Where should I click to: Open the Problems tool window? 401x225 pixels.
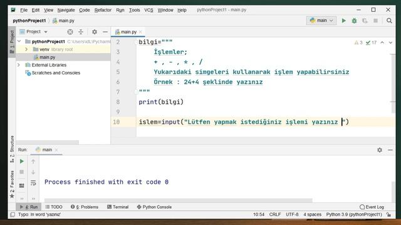pos(85,207)
